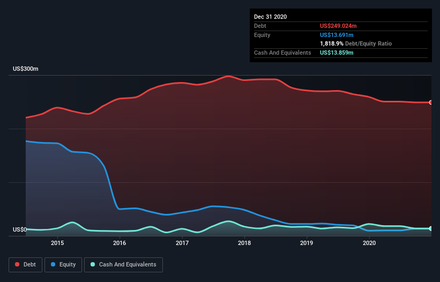Toggle the Equity legend button

coord(63,265)
